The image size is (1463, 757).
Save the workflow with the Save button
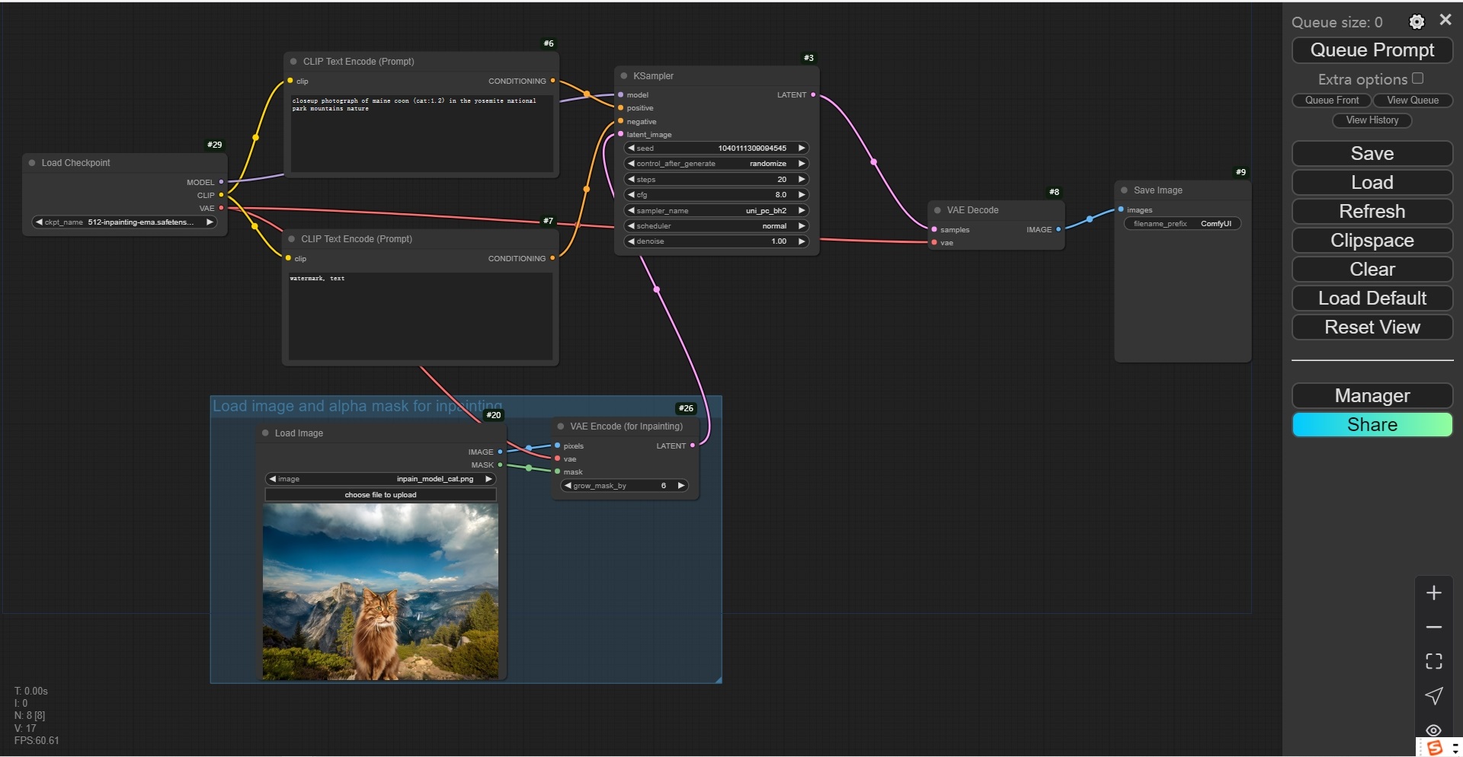click(1372, 154)
